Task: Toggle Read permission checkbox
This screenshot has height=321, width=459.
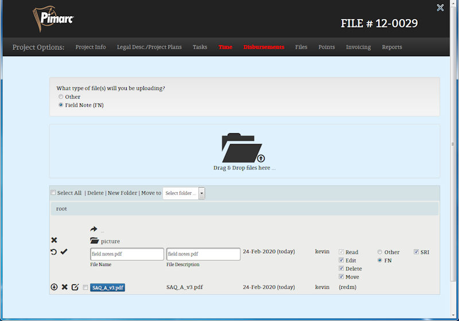Action: [x=341, y=252]
